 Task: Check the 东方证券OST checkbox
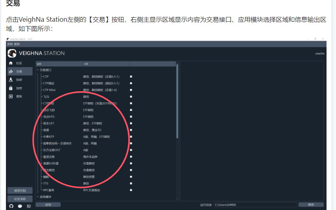131,150
